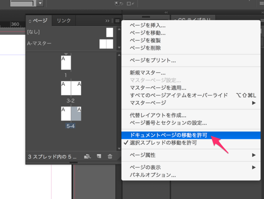Enable ドキュメントページの移動を許可 option
Viewport: 264px width, 199px height.
pos(169,135)
